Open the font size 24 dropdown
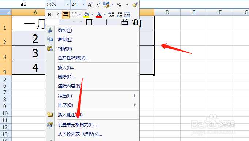 (x=83, y=5)
